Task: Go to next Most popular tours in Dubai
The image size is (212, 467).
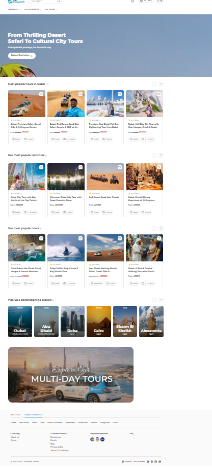Action: click(161, 84)
